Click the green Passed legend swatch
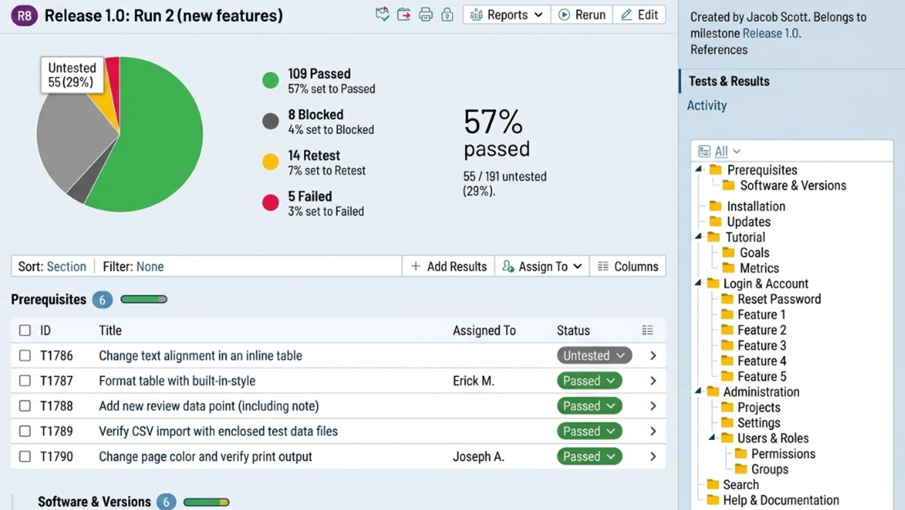This screenshot has height=510, width=905. (271, 80)
